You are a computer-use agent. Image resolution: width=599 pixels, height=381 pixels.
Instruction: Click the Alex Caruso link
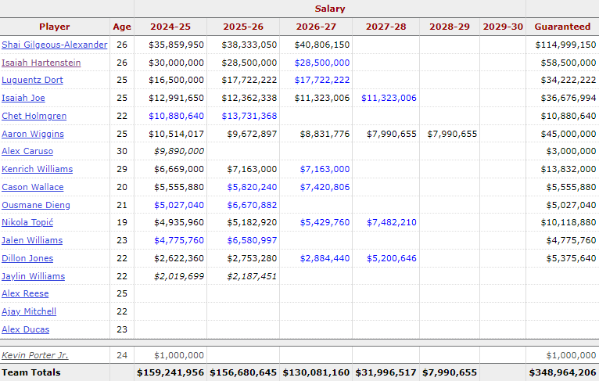[x=27, y=151]
